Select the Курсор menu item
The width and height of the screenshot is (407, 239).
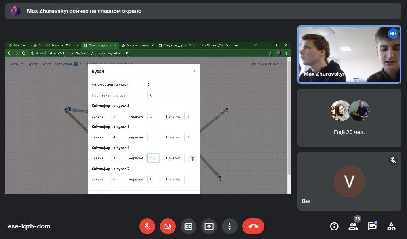32,64
